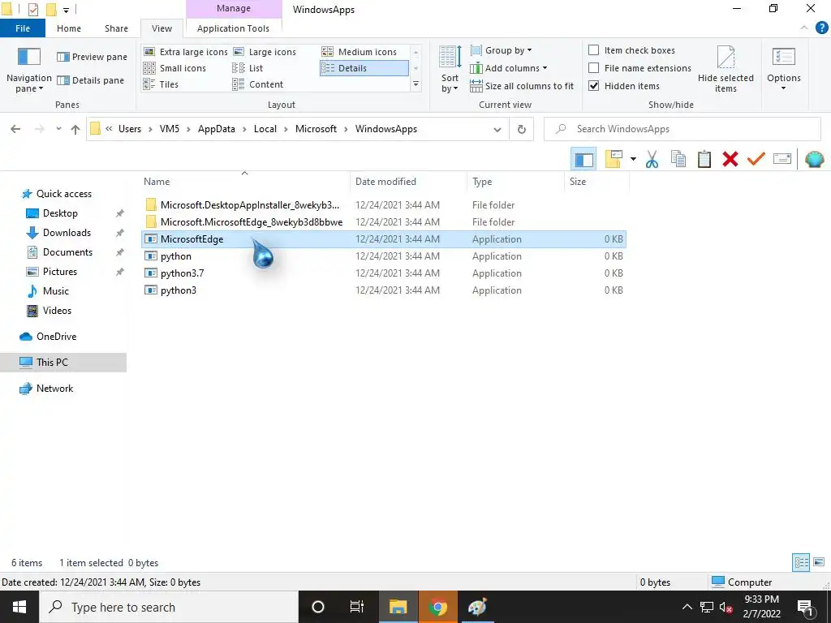Click the clipboard Paste icon
831x623 pixels.
pyautogui.click(x=704, y=159)
